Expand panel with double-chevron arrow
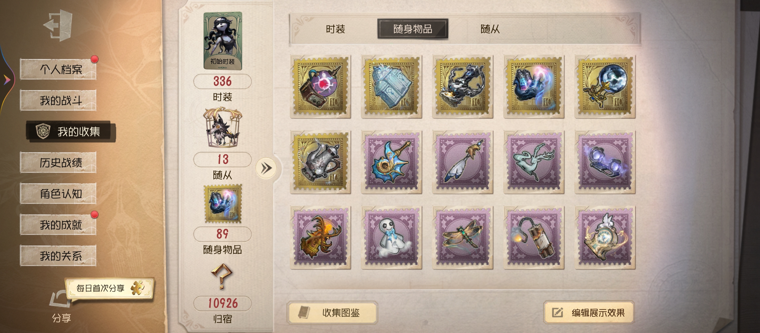 266,168
